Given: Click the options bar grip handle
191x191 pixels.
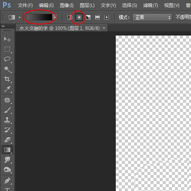Looking at the screenshot, I should point(2,17).
